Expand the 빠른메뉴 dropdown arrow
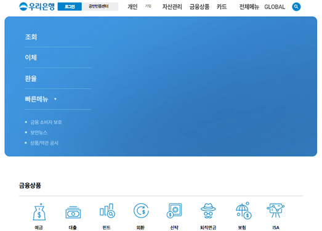 [x=55, y=99]
